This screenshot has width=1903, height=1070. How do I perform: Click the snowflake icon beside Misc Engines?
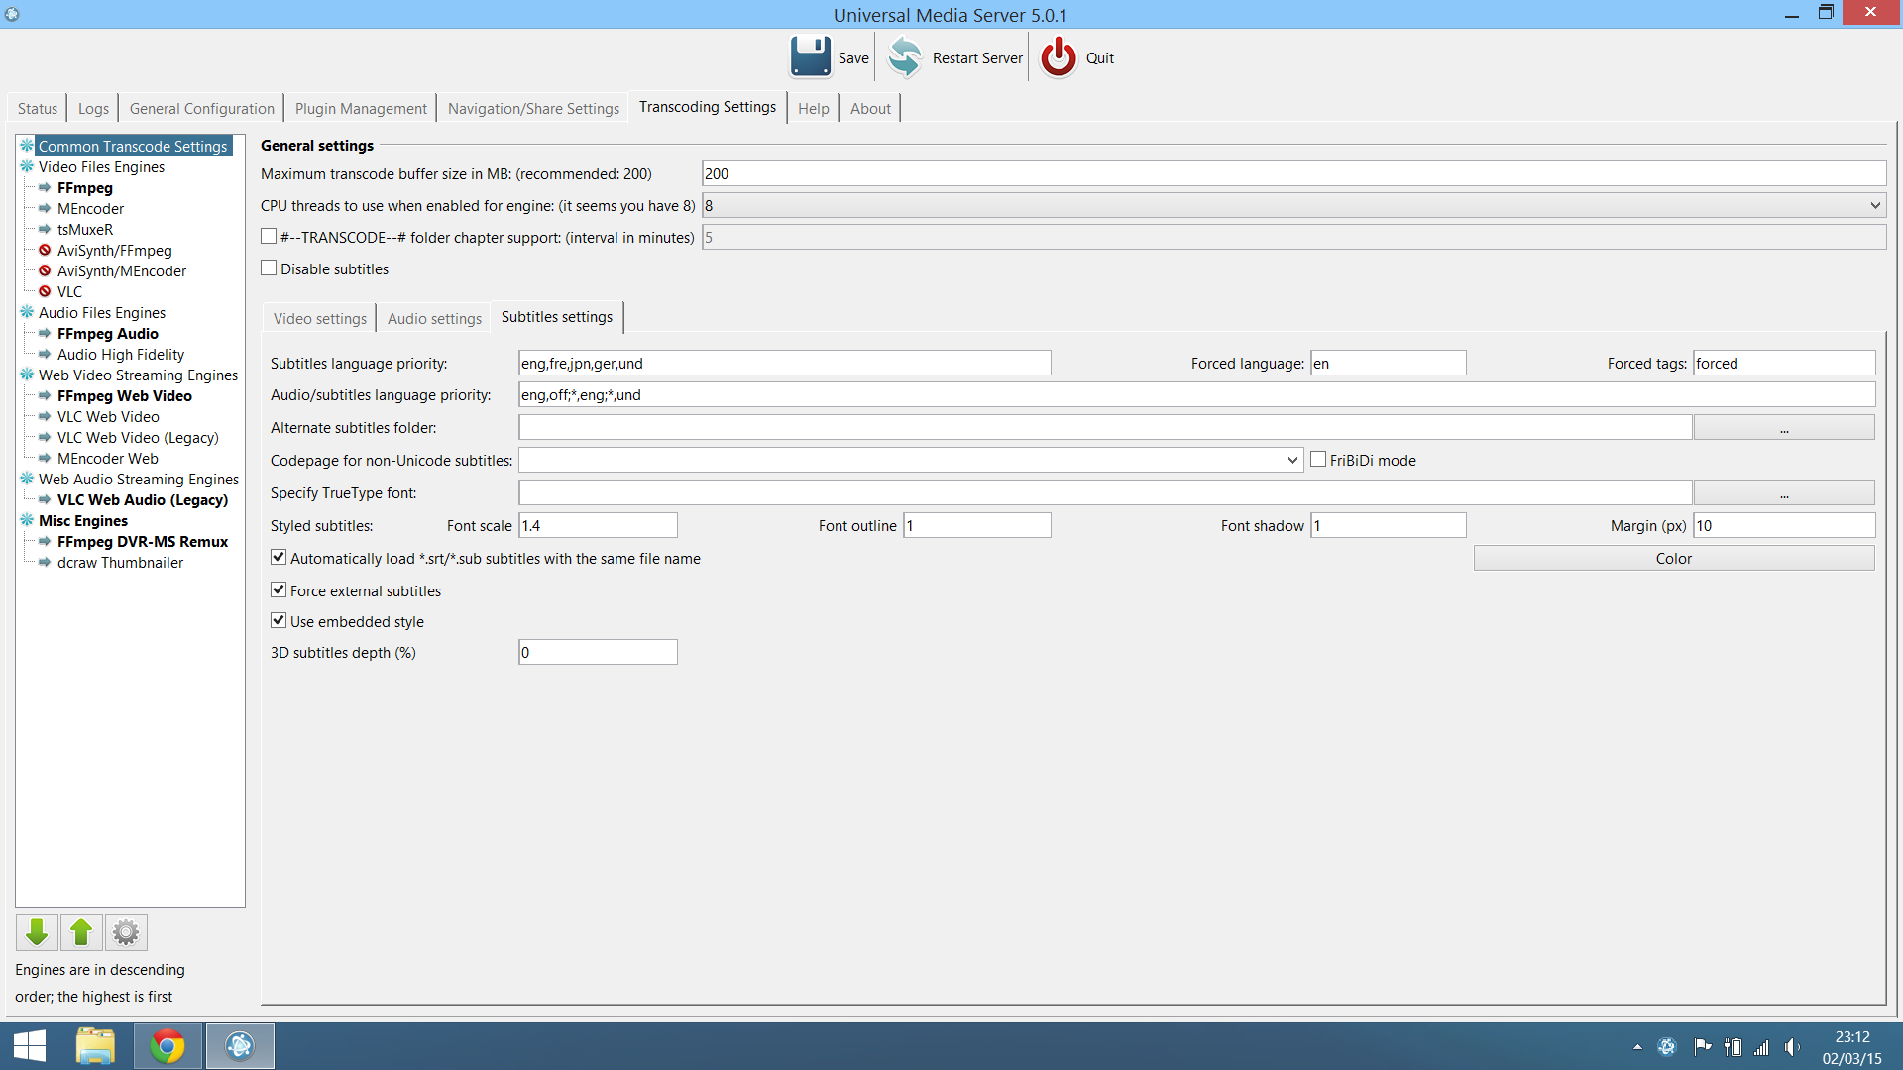pyautogui.click(x=27, y=520)
